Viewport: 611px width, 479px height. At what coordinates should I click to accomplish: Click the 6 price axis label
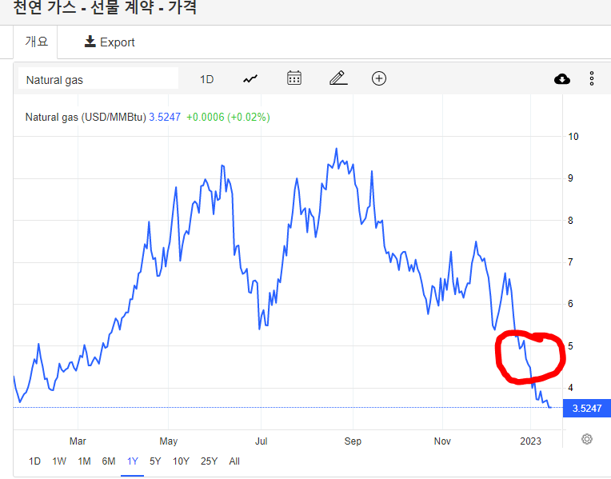(x=570, y=304)
